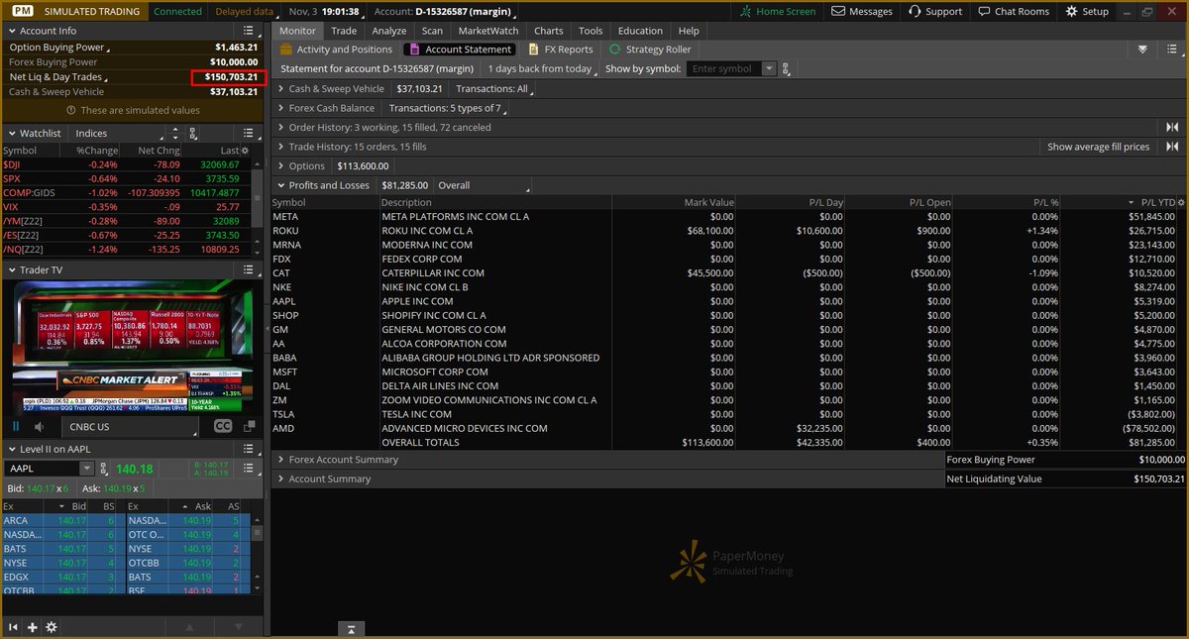This screenshot has height=639, width=1189.
Task: Go to the Charts tab
Action: [x=548, y=31]
